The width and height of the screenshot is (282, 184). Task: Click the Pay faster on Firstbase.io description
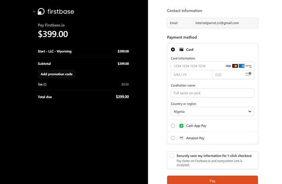(x=209, y=163)
